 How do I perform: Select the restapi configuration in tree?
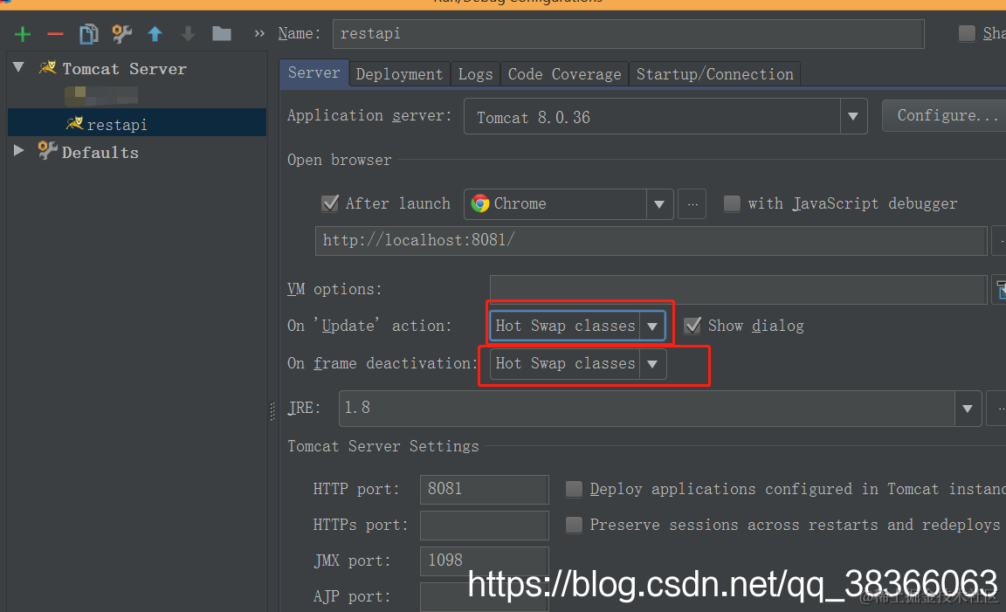click(x=137, y=123)
